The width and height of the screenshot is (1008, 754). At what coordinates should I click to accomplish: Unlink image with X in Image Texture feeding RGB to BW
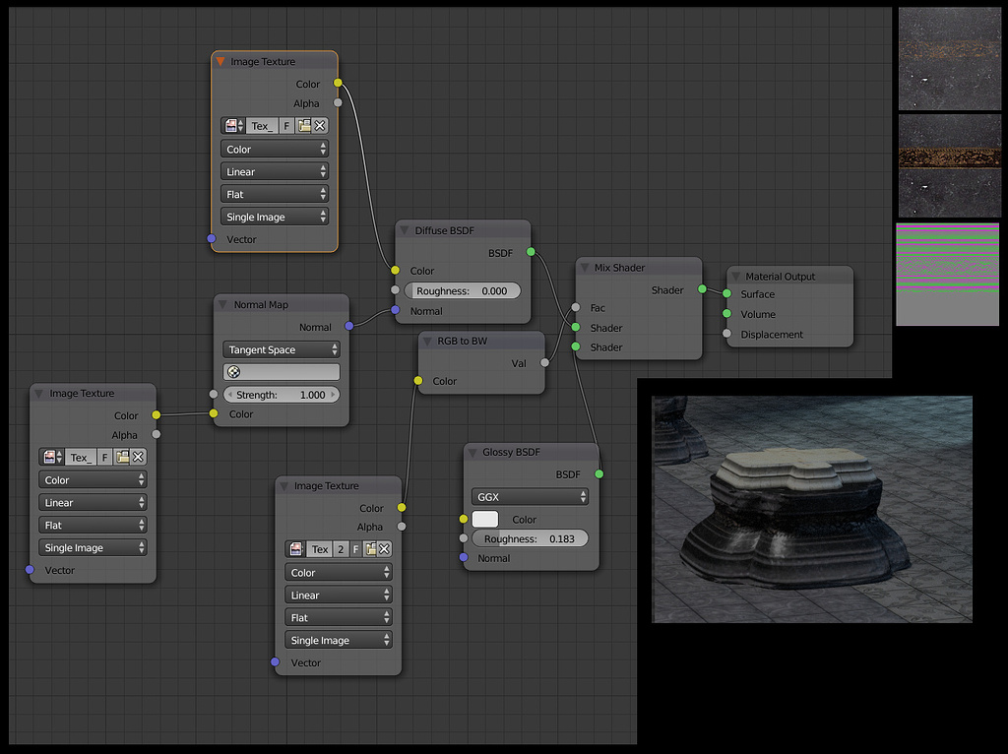(x=385, y=549)
